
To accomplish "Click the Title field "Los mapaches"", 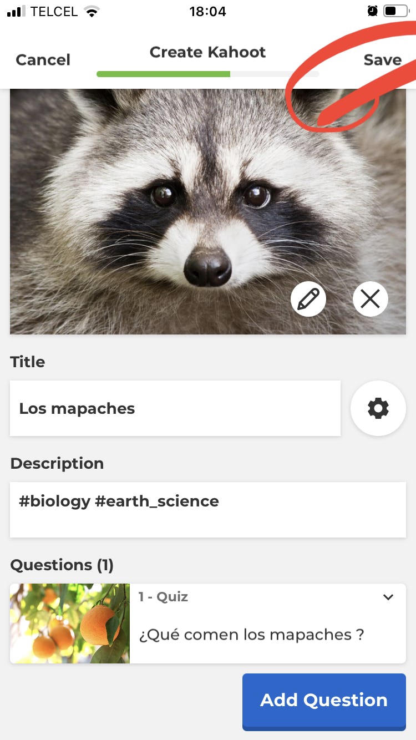I will (175, 408).
